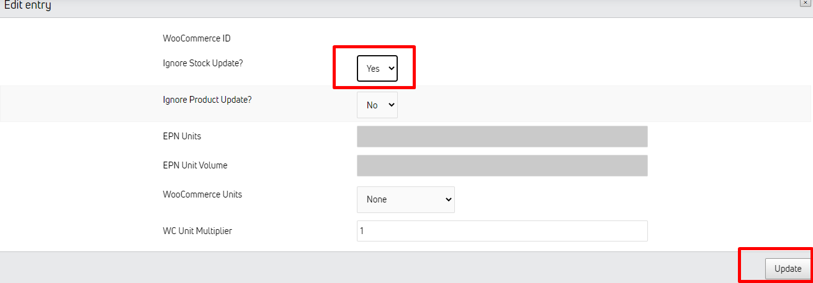Select the Ignore Product Update? label

(207, 100)
